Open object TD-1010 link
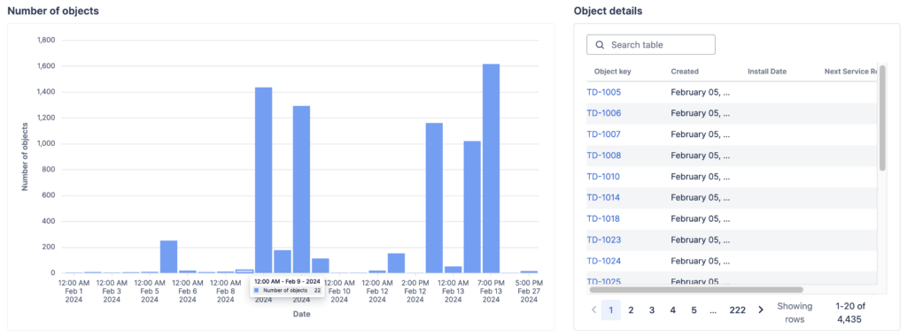Viewport: 907px width, 336px height. coord(604,177)
